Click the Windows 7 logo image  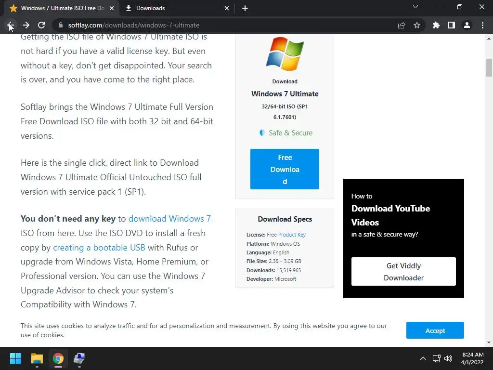pos(285,53)
